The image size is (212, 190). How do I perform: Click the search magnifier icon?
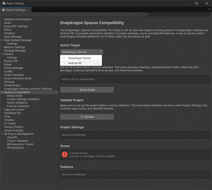point(148,14)
